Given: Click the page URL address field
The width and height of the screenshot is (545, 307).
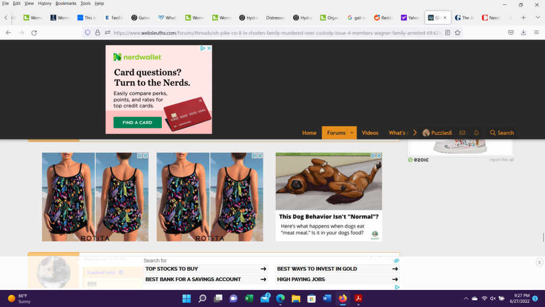Looking at the screenshot, I should (266, 33).
